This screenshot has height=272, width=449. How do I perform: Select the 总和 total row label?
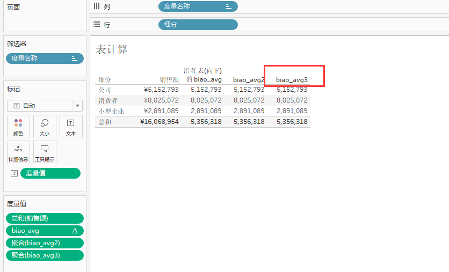point(105,122)
